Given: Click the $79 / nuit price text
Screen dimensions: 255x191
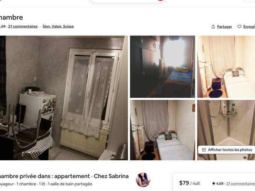Looking at the screenshot, I should click(x=189, y=183).
